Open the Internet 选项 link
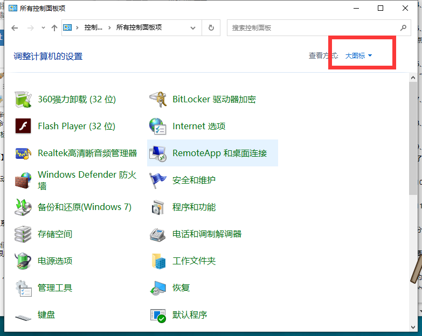This screenshot has width=422, height=336. (199, 126)
